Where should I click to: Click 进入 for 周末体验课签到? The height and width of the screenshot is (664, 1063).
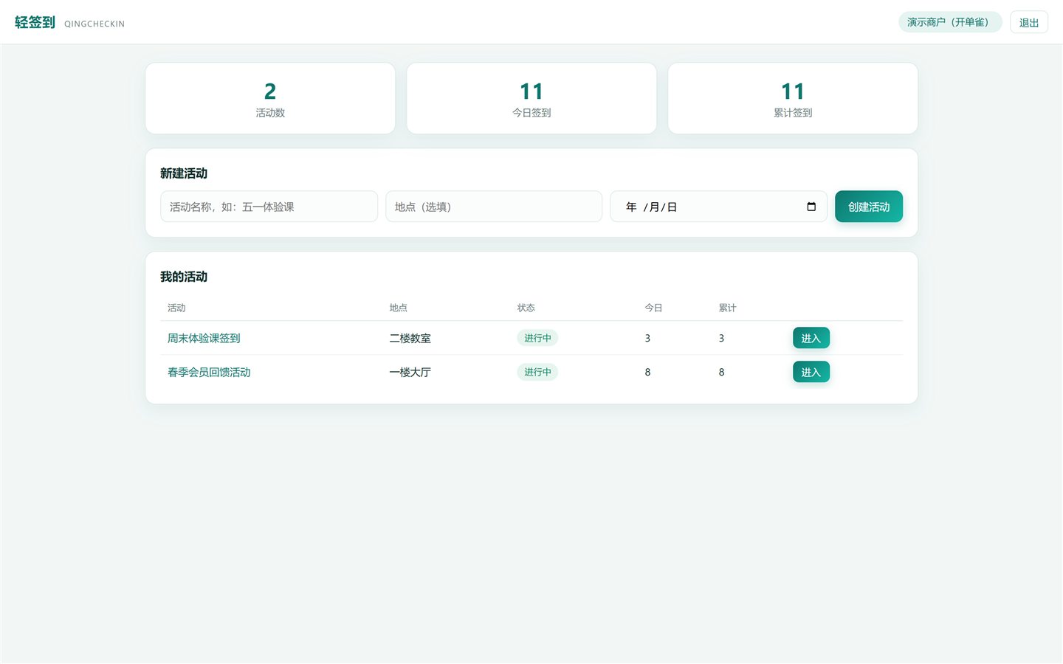[811, 338]
